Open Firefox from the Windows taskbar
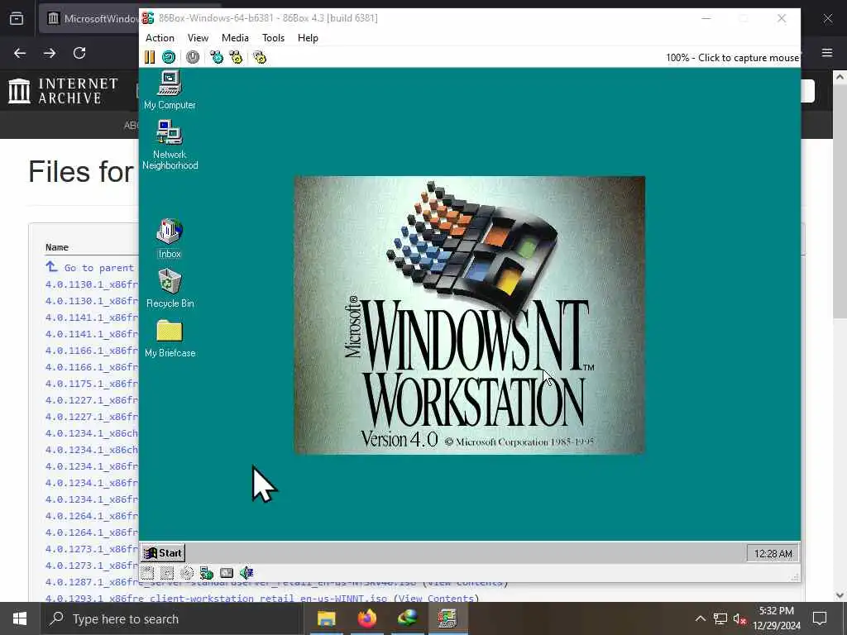This screenshot has height=635, width=847. click(x=366, y=618)
